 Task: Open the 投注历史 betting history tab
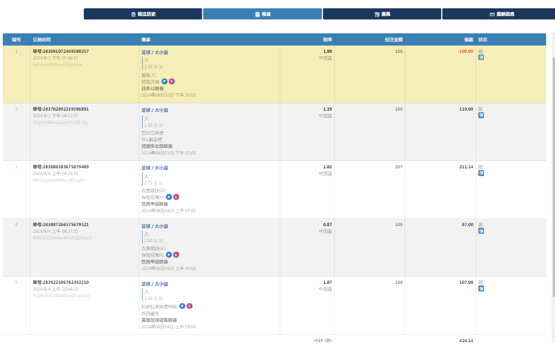point(143,14)
